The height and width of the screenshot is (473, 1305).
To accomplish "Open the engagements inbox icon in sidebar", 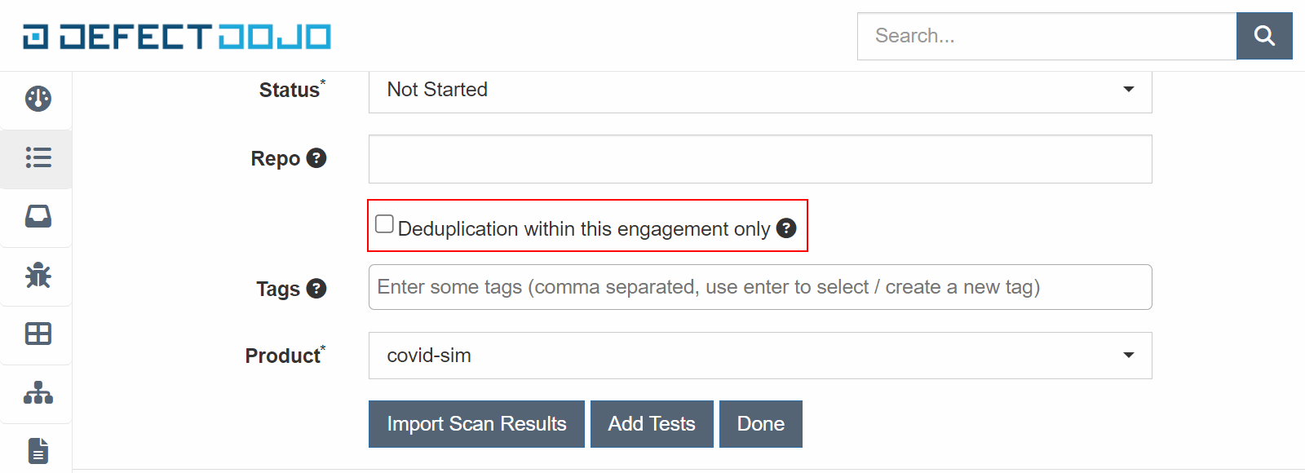I will 38,216.
